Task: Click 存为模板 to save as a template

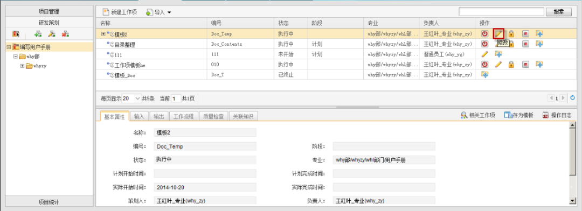Action: 519,115
